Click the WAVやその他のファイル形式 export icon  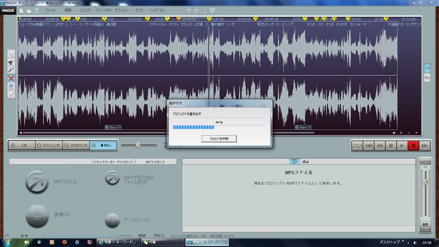(x=112, y=177)
